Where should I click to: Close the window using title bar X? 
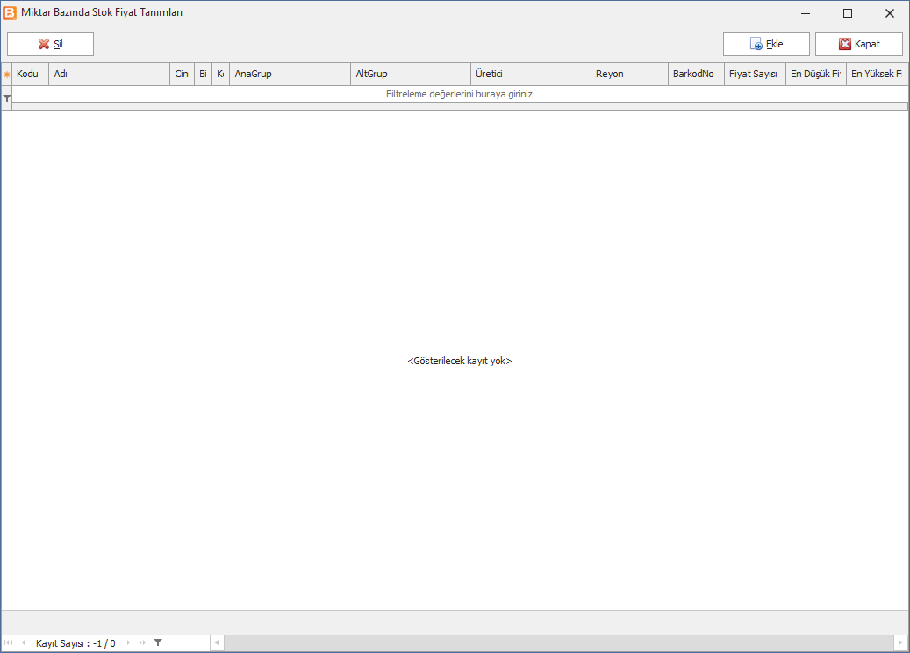pos(889,13)
